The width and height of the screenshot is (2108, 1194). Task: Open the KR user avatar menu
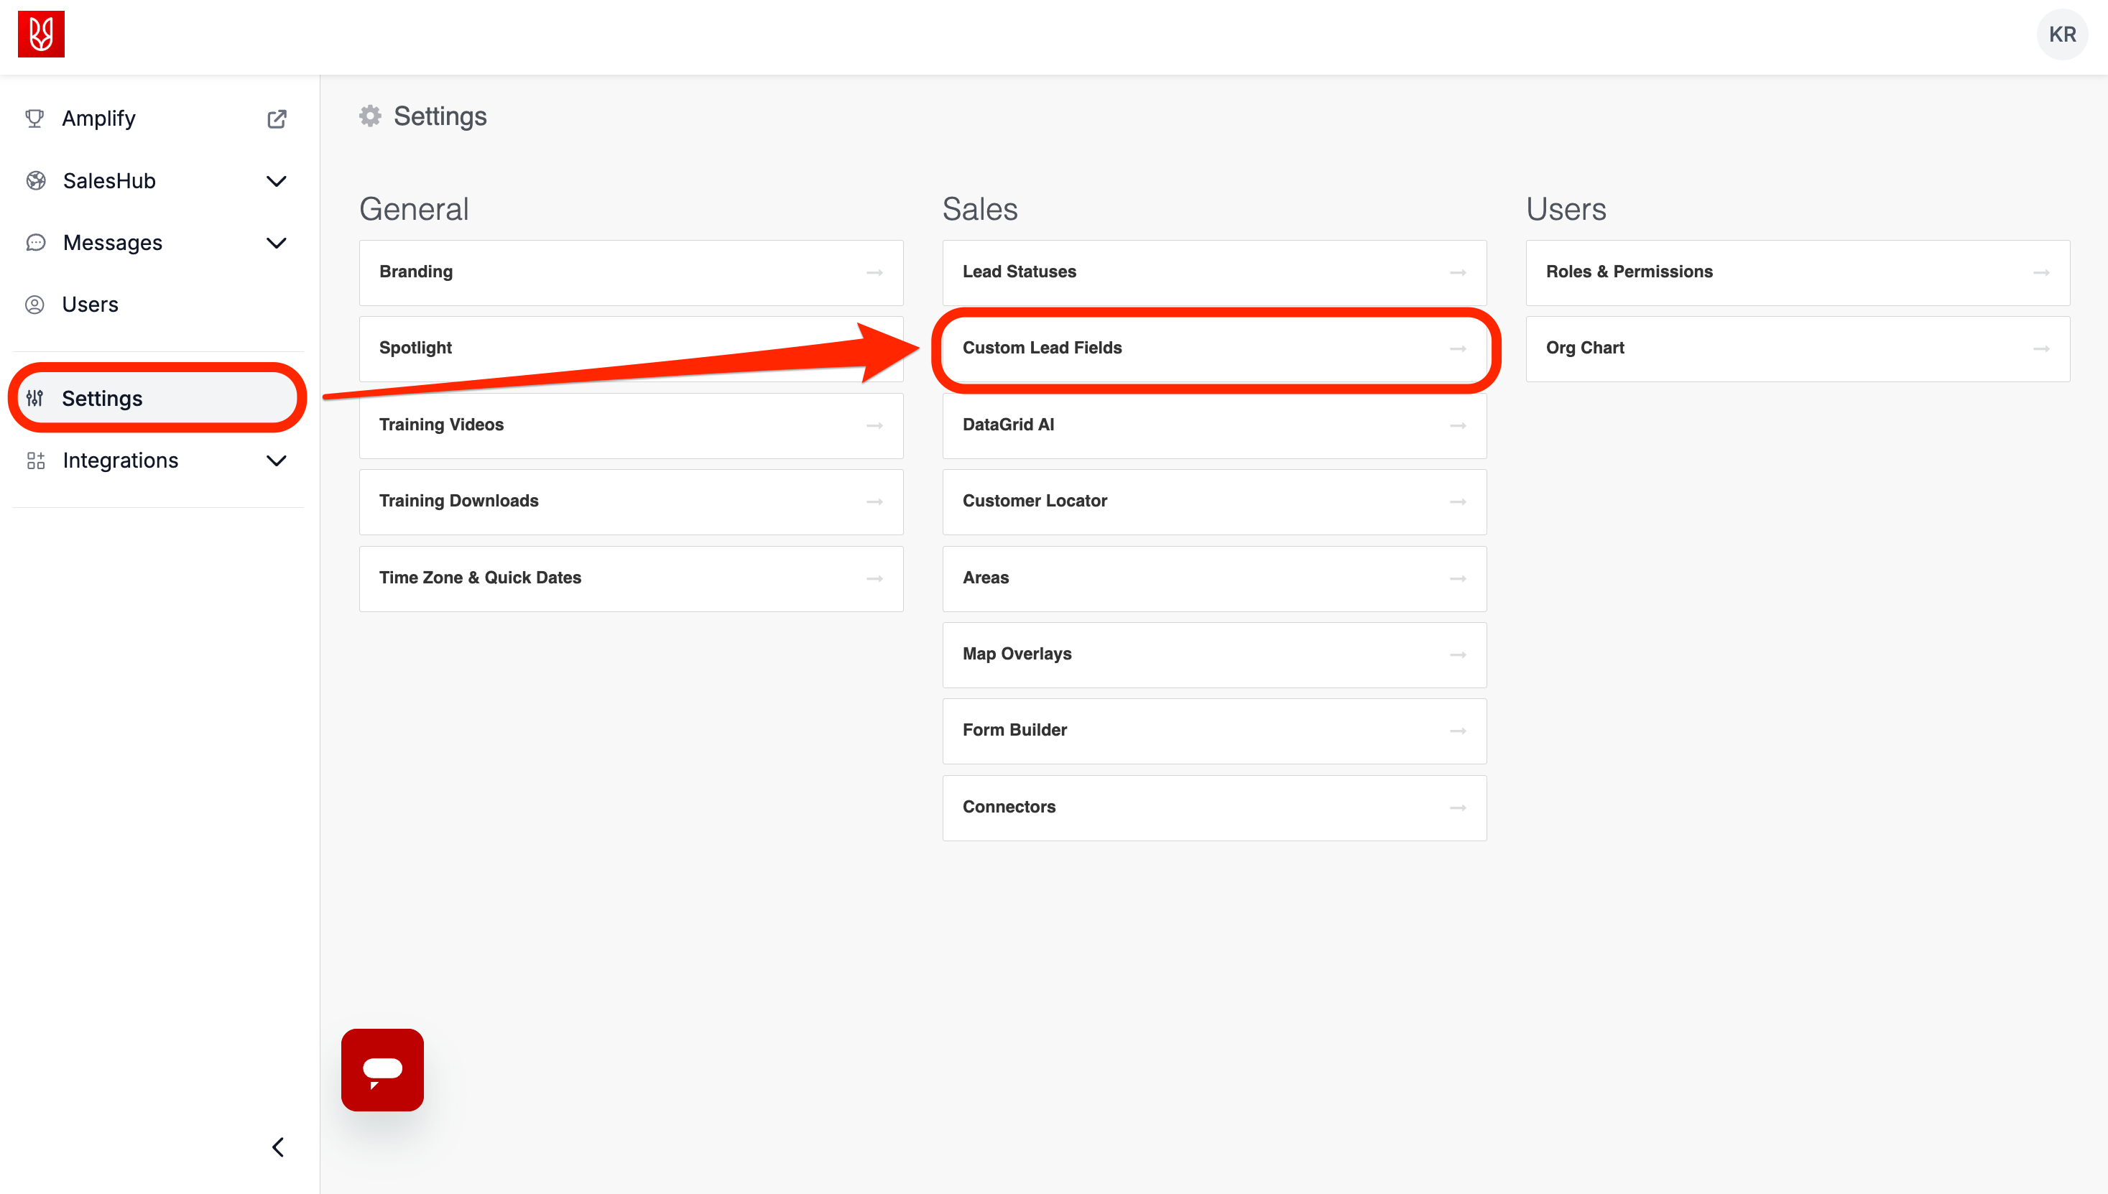point(2061,34)
